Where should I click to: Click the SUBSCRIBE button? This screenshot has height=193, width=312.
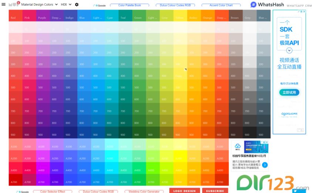tap(215, 190)
